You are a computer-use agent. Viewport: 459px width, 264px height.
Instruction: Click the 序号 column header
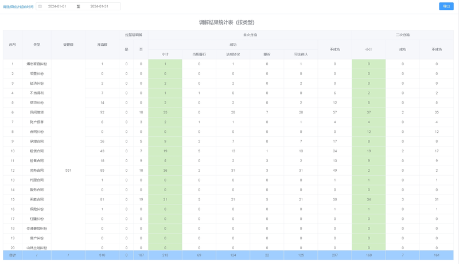(x=13, y=45)
